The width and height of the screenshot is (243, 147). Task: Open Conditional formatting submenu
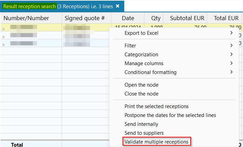coord(150,72)
